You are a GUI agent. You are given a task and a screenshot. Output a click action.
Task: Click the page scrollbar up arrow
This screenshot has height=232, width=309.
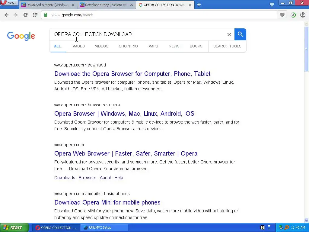pyautogui.click(x=307, y=24)
